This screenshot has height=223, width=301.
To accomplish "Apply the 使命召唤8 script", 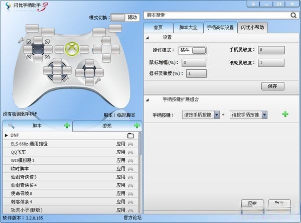I will pyautogui.click(x=121, y=193).
